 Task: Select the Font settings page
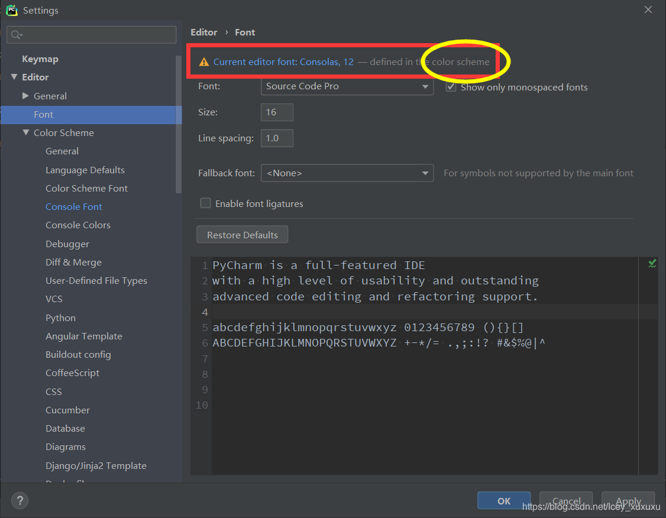click(91, 115)
